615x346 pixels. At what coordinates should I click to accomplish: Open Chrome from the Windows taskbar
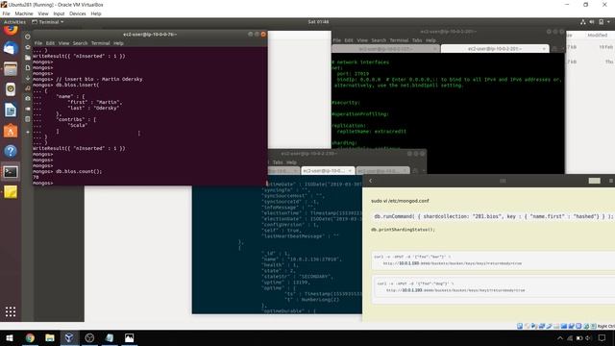pyautogui.click(x=30, y=337)
